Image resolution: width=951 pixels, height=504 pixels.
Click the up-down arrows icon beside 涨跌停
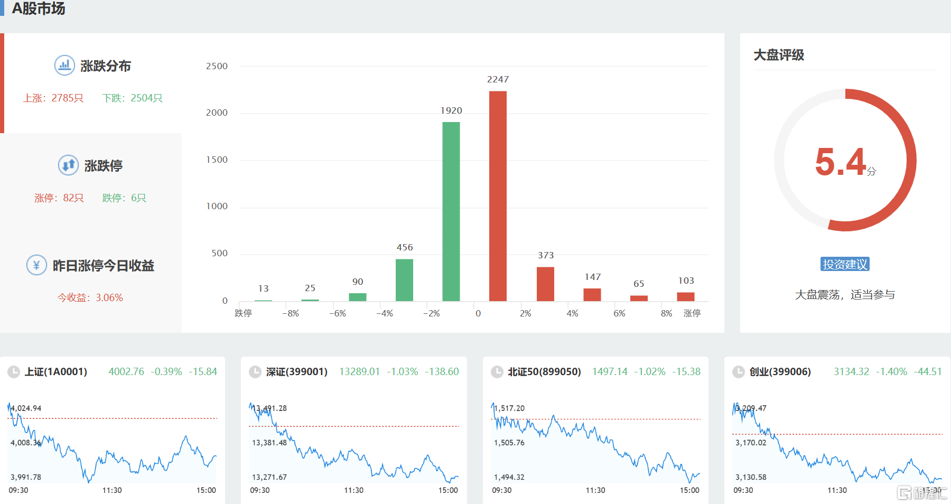coord(68,165)
